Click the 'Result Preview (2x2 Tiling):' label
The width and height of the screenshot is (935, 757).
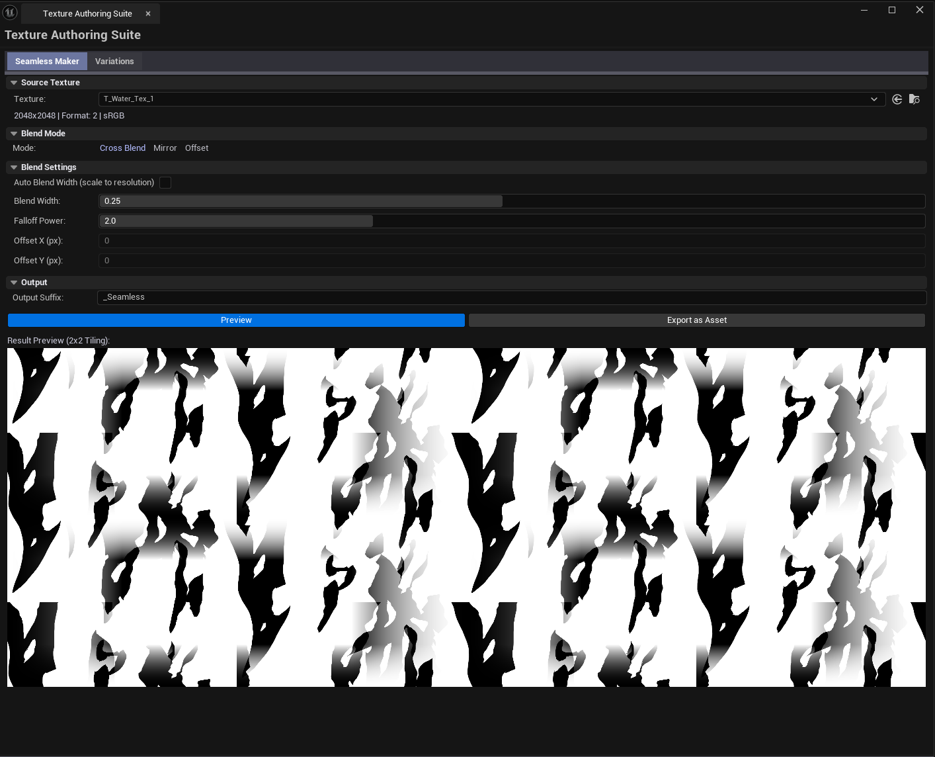[58, 341]
